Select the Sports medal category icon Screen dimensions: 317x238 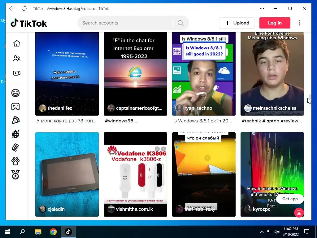[15, 175]
